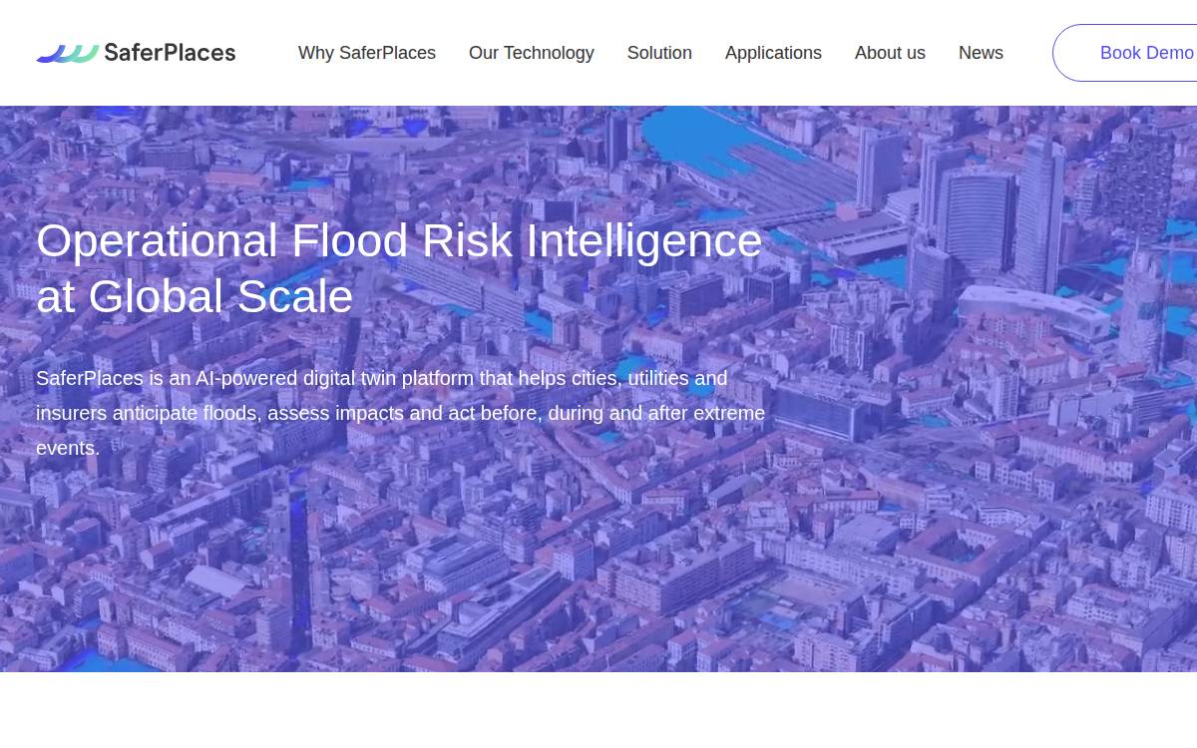Open the Our Technology menu item

coord(532,53)
